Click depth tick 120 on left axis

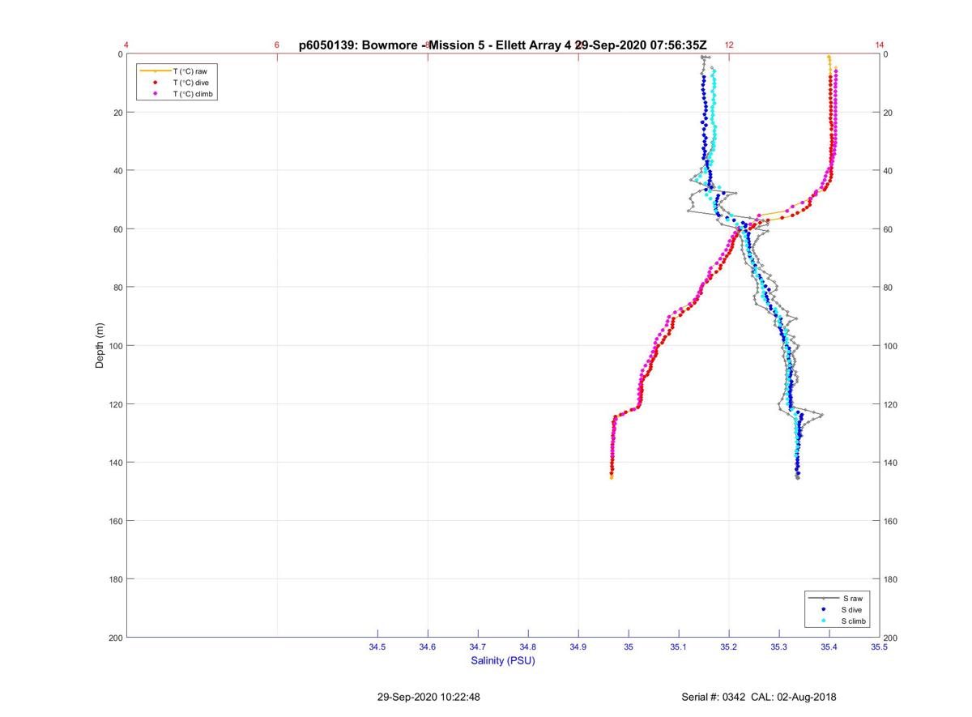click(x=115, y=404)
